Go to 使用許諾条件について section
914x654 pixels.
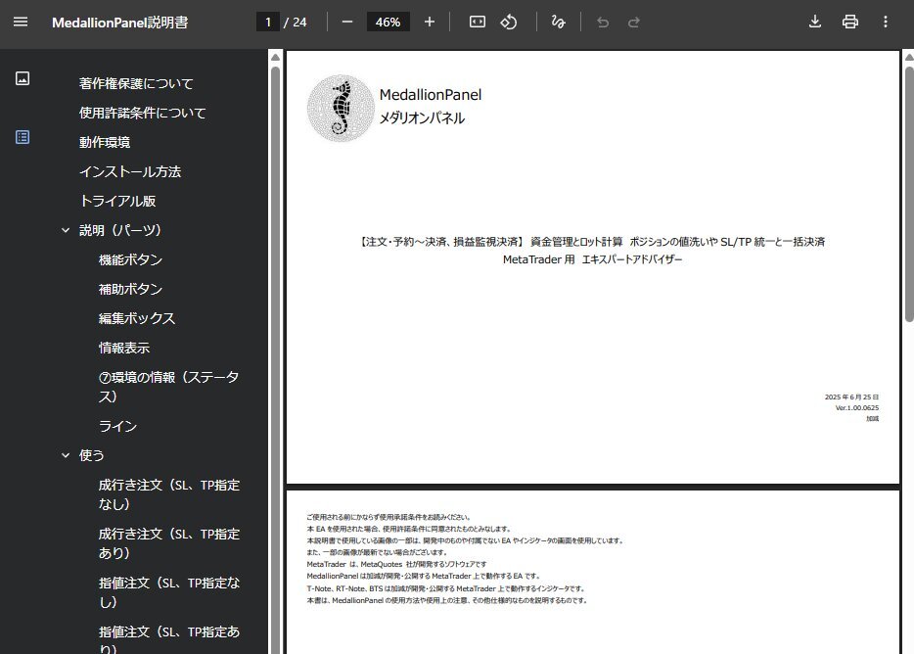pos(142,113)
